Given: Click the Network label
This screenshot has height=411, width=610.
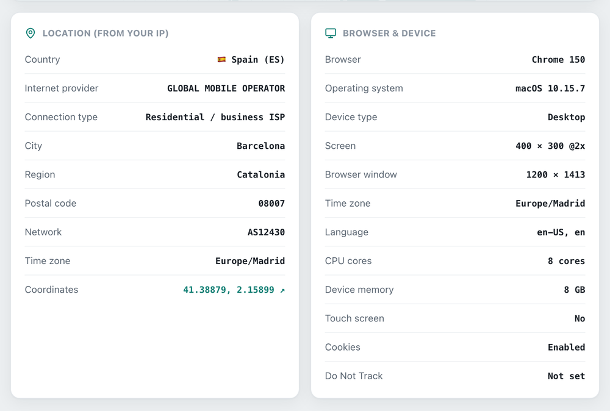Looking at the screenshot, I should (43, 232).
